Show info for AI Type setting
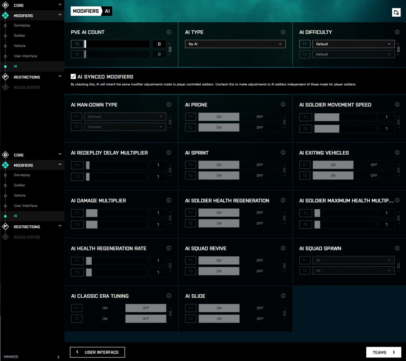 pos(283,32)
